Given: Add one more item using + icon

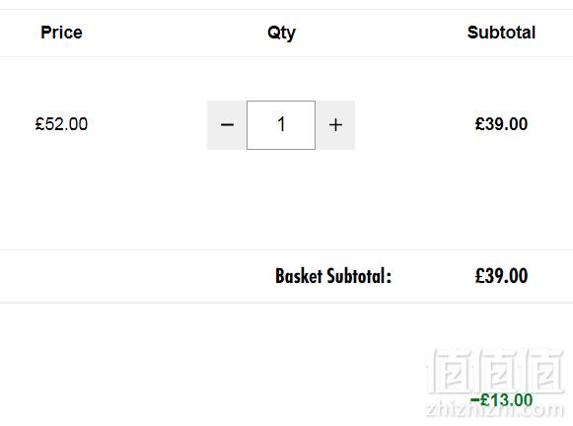Looking at the screenshot, I should pyautogui.click(x=335, y=125).
